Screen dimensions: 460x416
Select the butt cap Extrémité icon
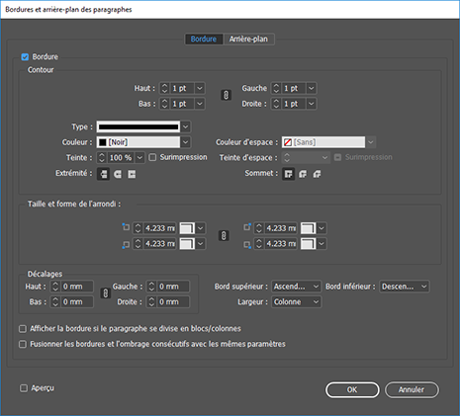pyautogui.click(x=103, y=174)
